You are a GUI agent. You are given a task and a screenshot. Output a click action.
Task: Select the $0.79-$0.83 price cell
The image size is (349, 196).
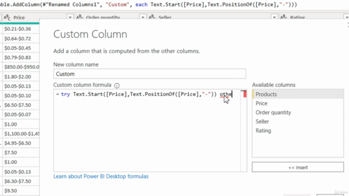click(x=21, y=58)
